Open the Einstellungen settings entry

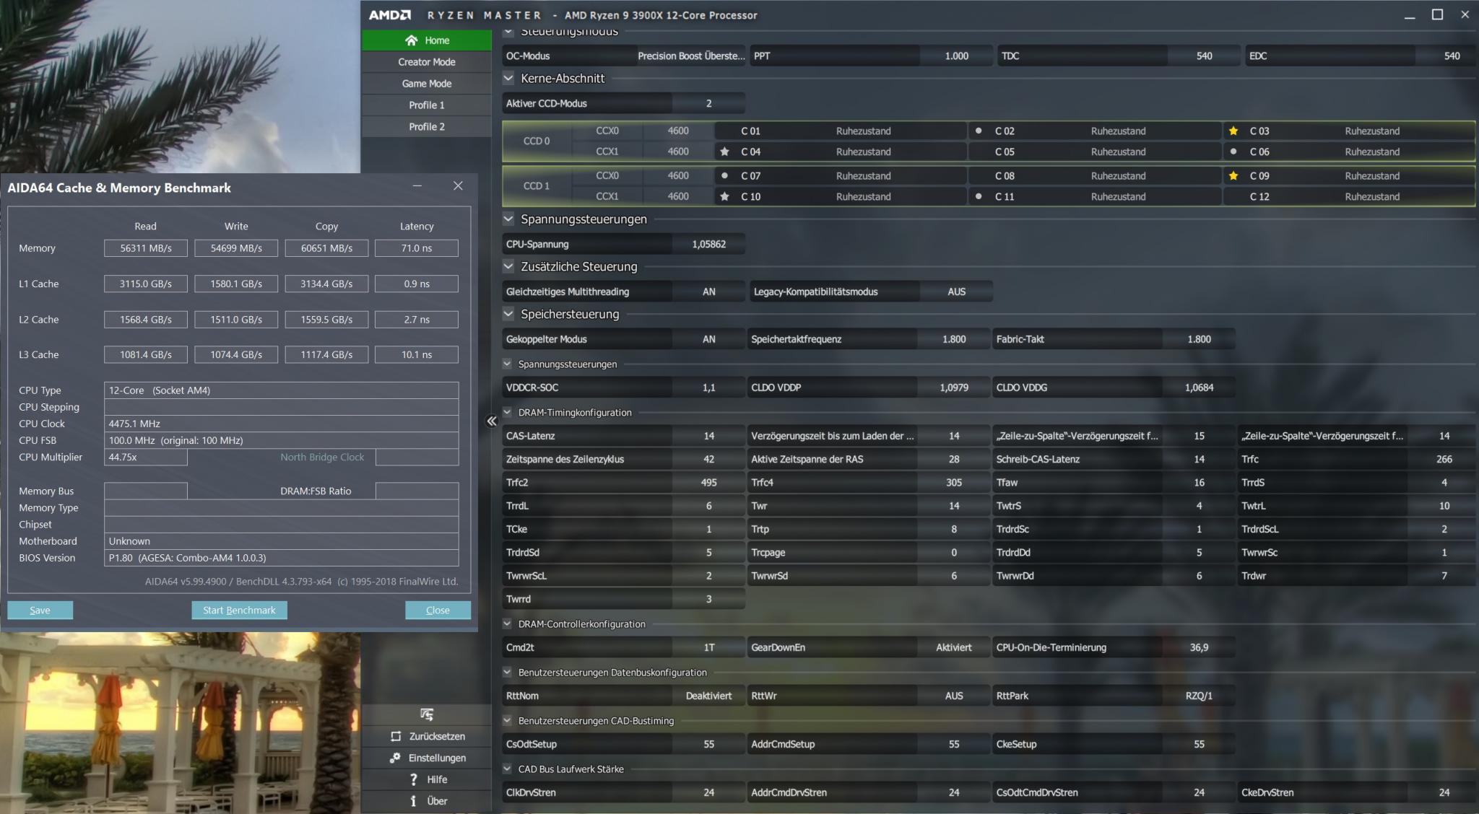[427, 758]
